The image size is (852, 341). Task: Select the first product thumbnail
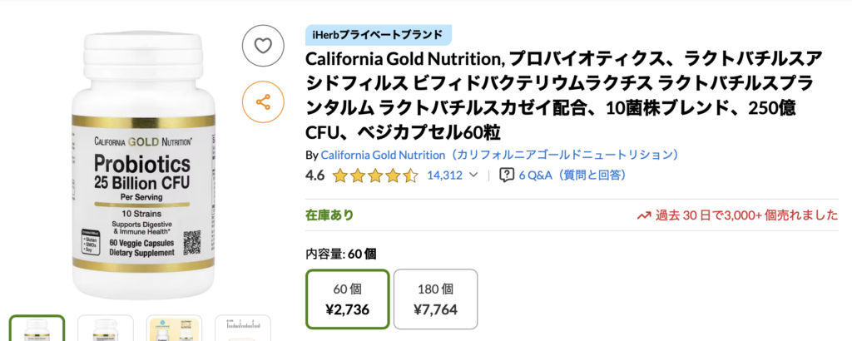pyautogui.click(x=37, y=329)
